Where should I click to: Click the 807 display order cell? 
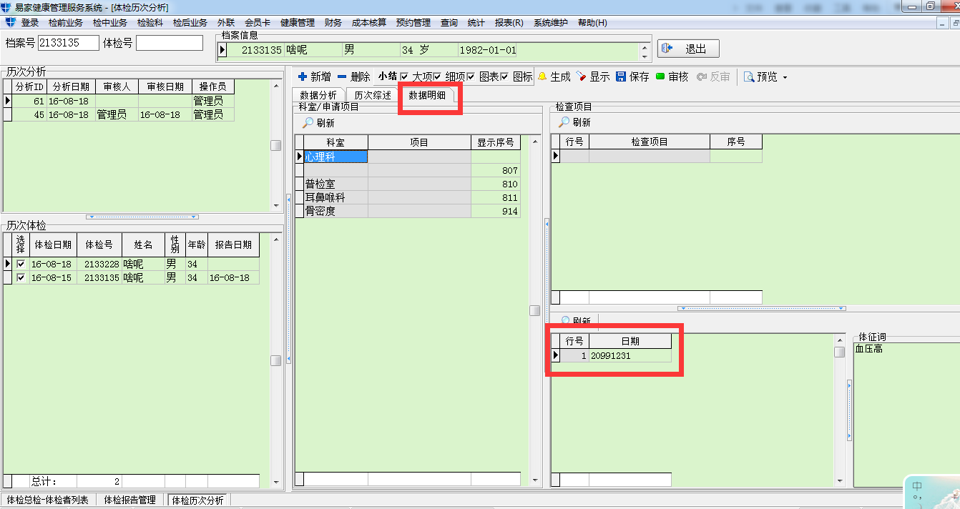point(496,170)
